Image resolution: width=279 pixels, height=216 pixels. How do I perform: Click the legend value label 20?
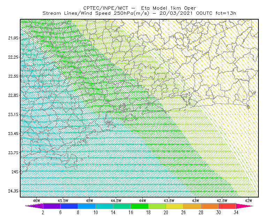click(x=166, y=213)
